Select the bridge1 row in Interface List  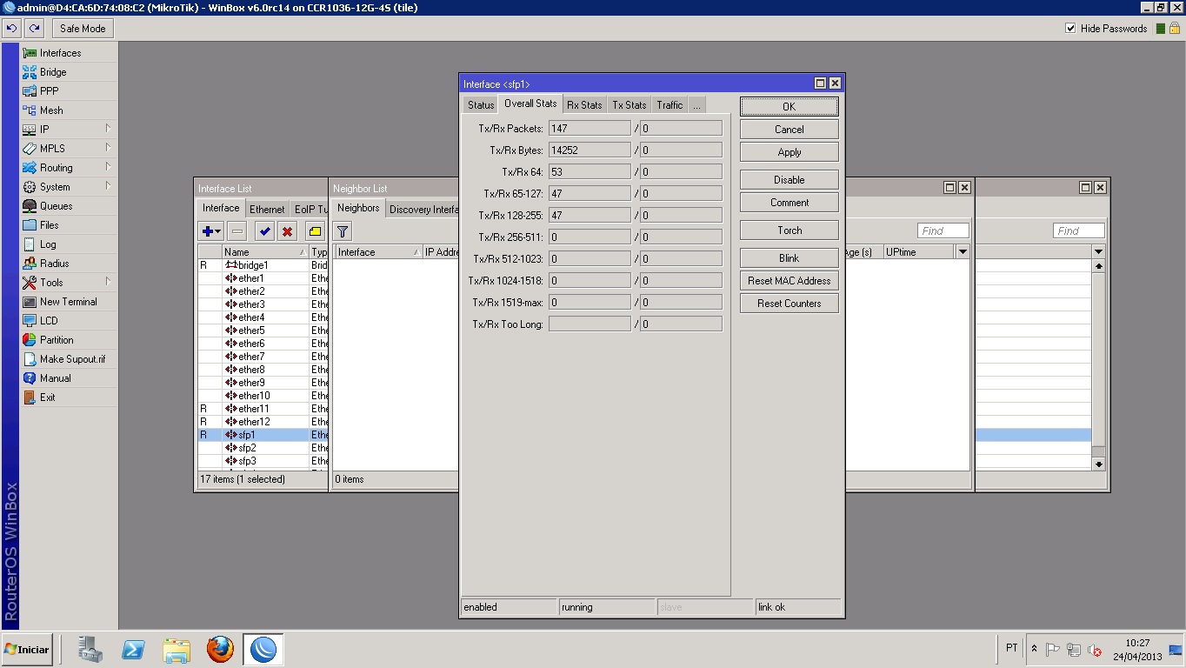point(263,265)
